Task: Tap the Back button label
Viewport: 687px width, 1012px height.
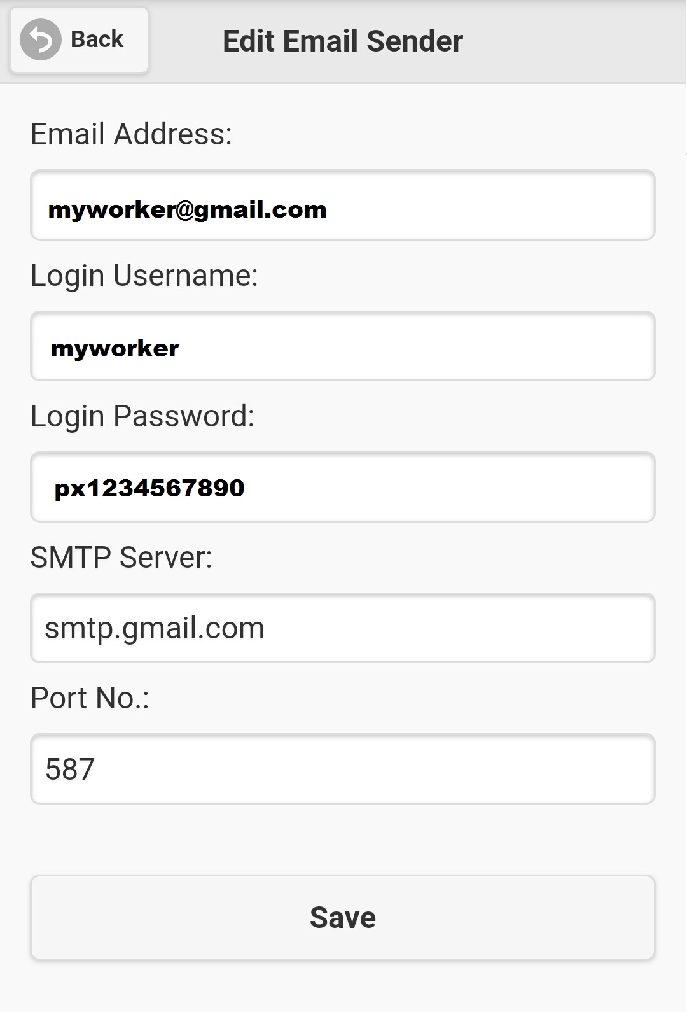Action: click(97, 39)
